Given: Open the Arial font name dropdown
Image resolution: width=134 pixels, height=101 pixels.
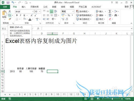Looking at the screenshot, I should tap(33, 11).
